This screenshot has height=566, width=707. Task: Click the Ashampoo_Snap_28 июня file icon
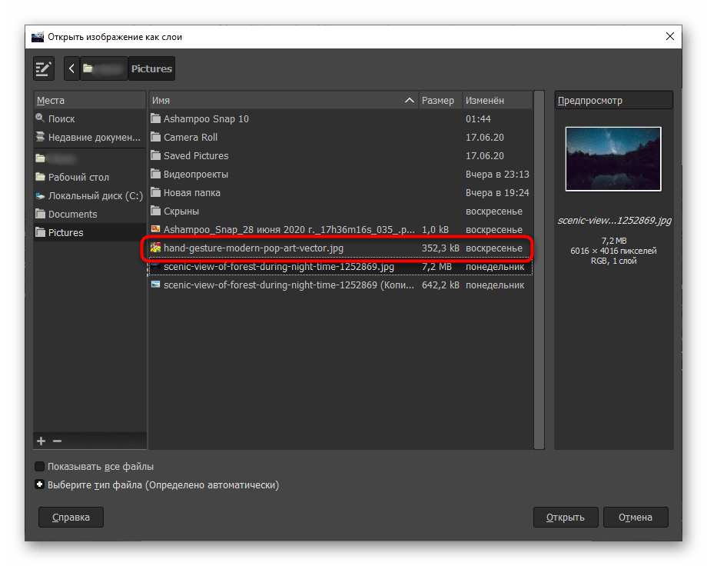click(x=155, y=229)
